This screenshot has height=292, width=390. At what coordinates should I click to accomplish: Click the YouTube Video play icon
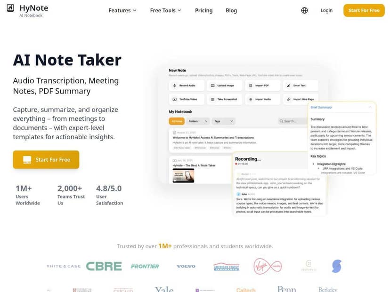coord(175,100)
